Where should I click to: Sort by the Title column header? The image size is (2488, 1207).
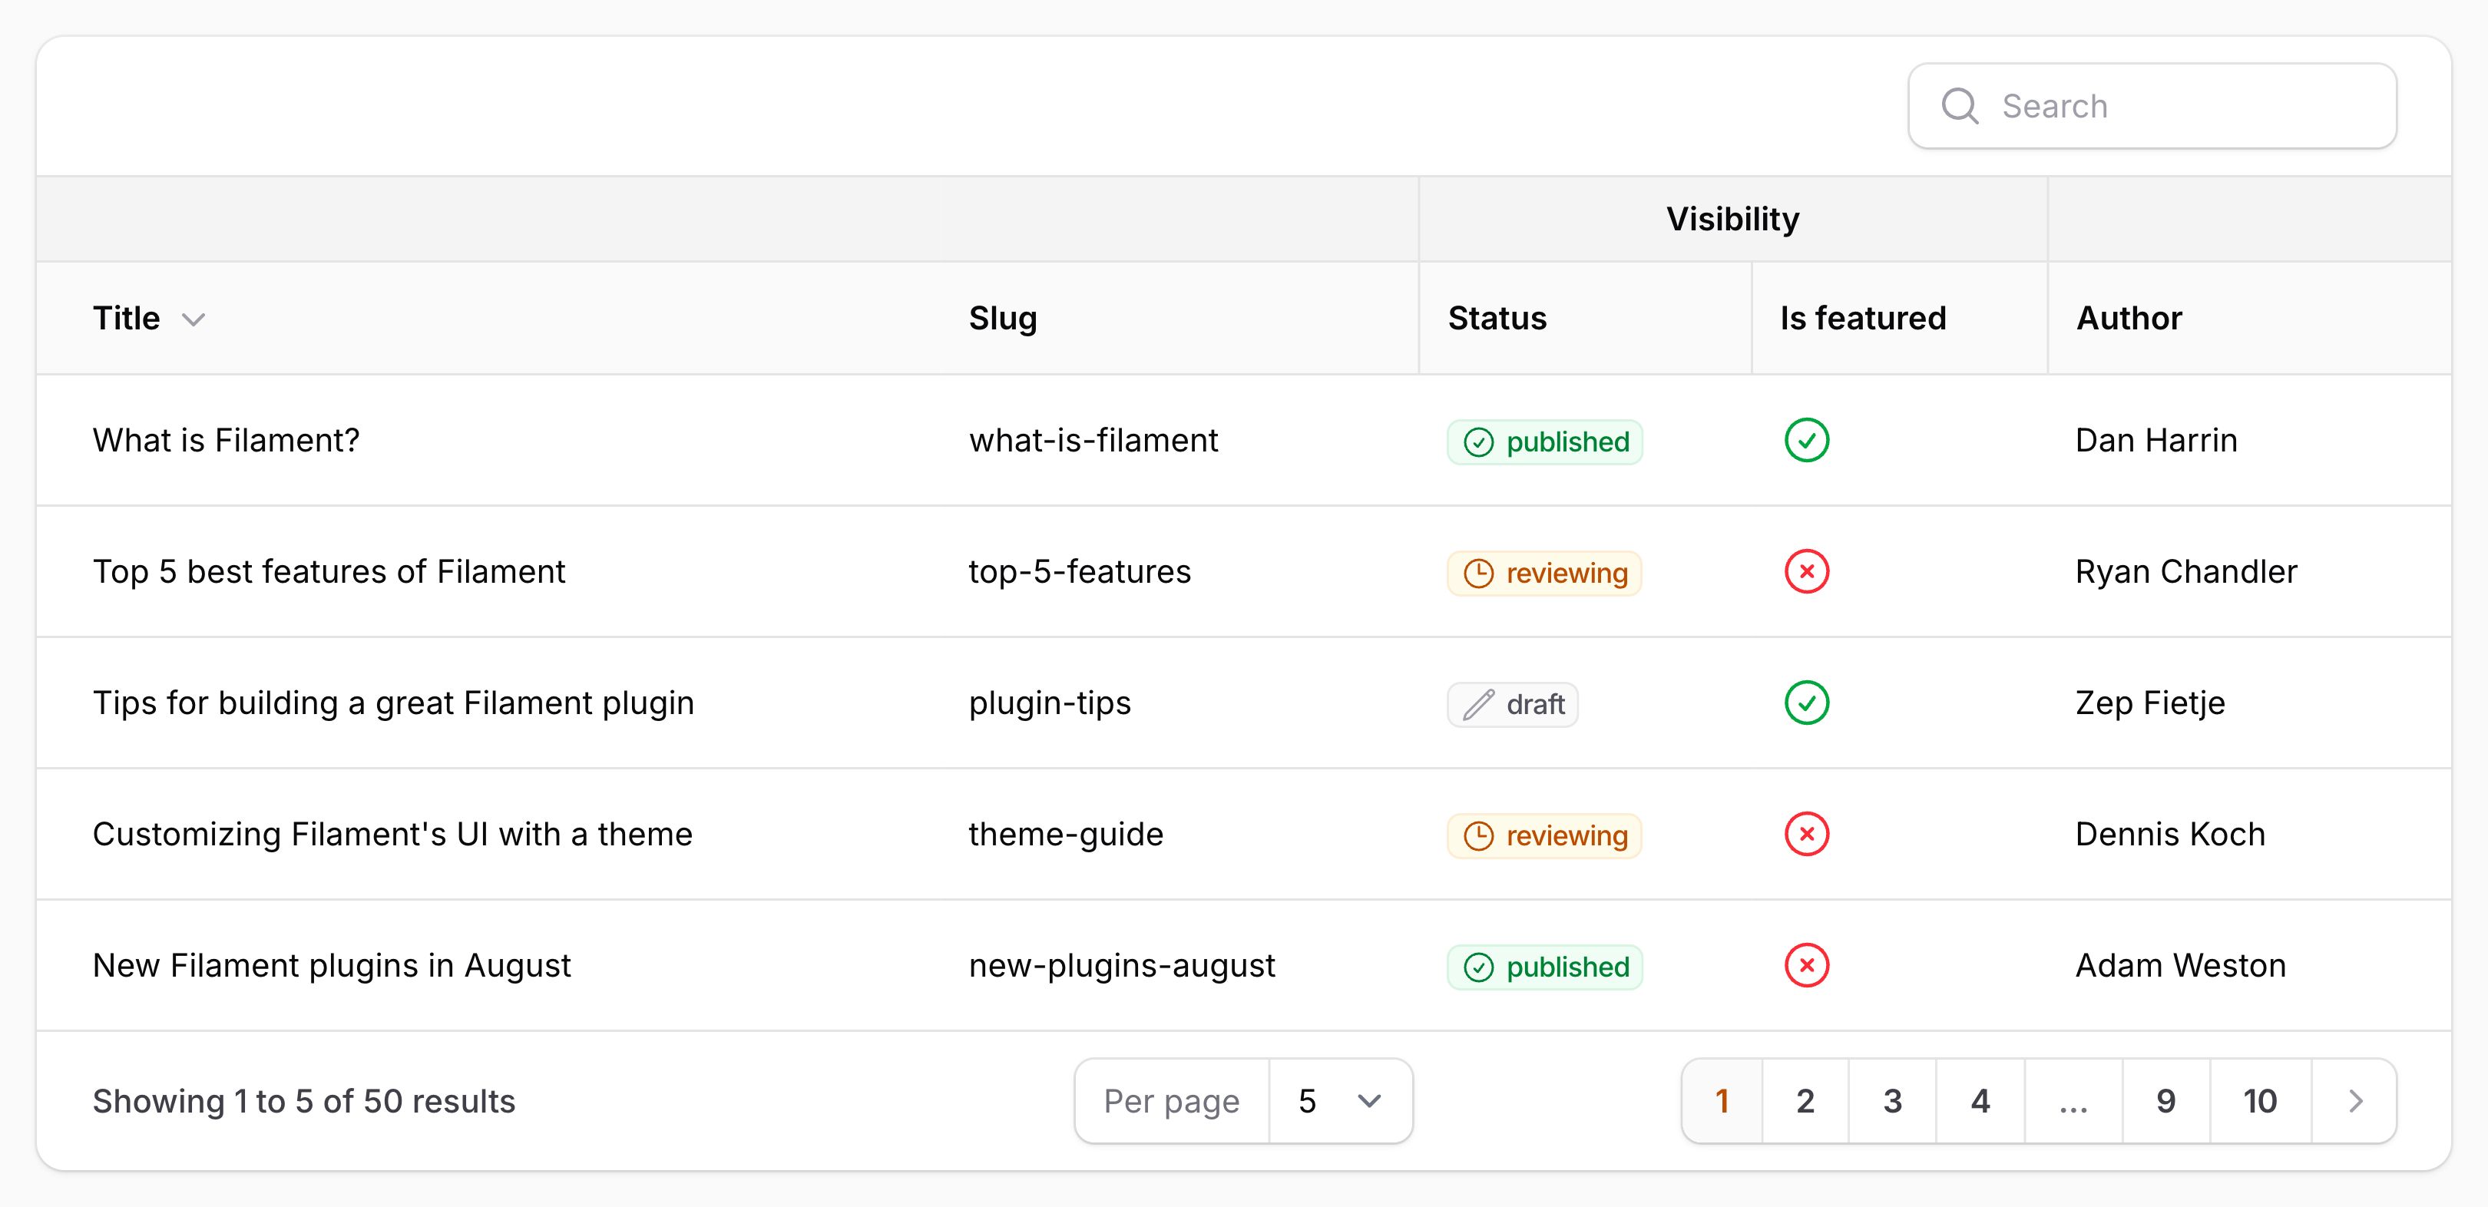tap(127, 318)
